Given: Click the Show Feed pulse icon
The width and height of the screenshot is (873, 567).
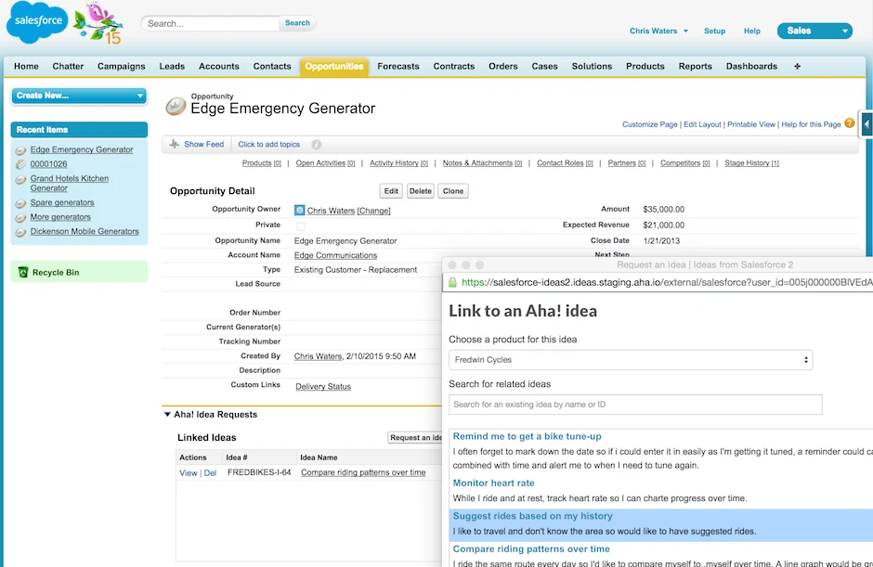Looking at the screenshot, I should (175, 144).
